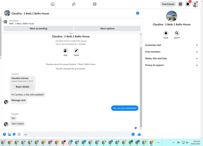Expand Media, files and links section
The height and width of the screenshot is (146, 203).
pyautogui.click(x=171, y=59)
